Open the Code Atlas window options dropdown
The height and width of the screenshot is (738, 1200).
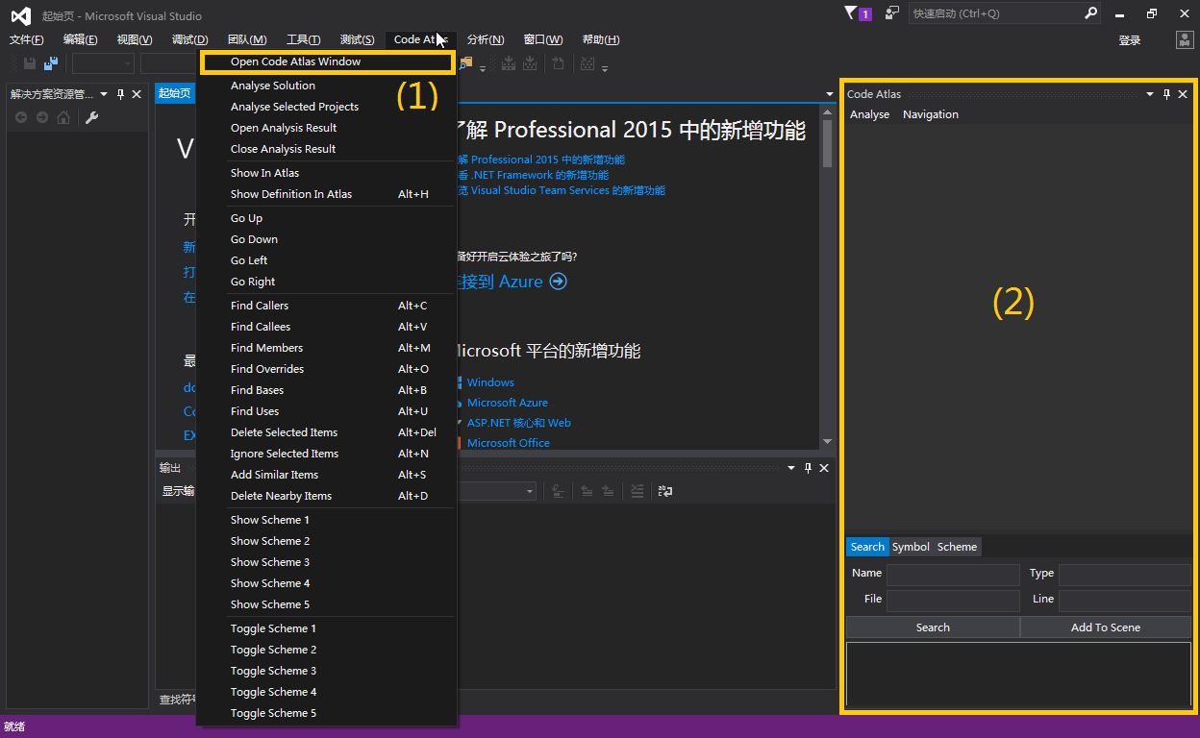tap(1148, 94)
